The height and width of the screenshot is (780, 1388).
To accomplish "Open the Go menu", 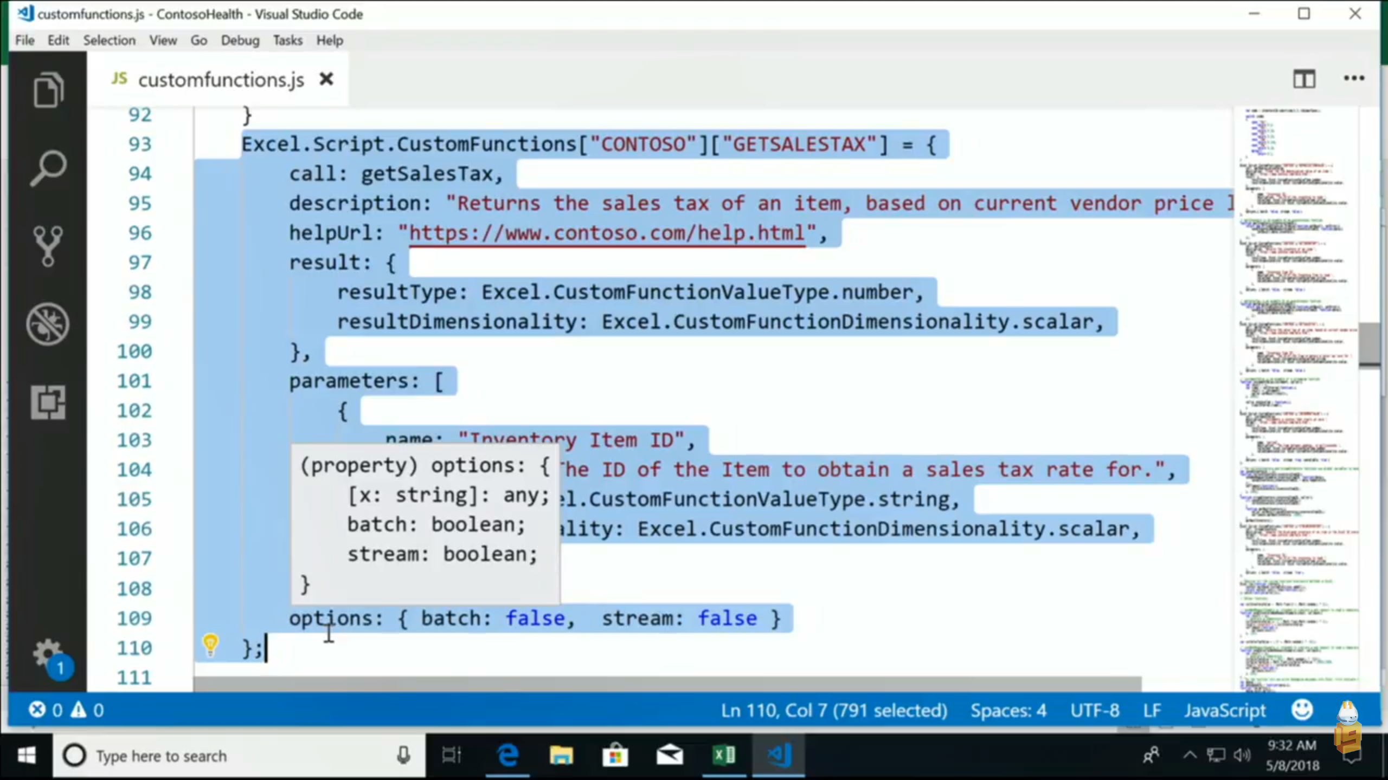I will (198, 41).
